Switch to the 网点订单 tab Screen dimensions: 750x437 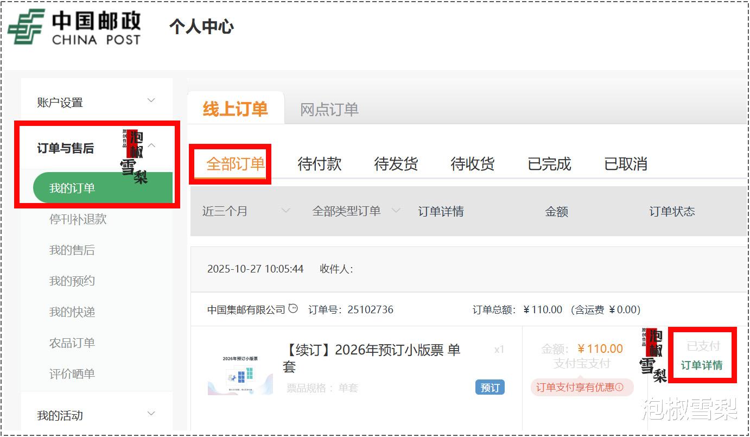click(x=329, y=110)
